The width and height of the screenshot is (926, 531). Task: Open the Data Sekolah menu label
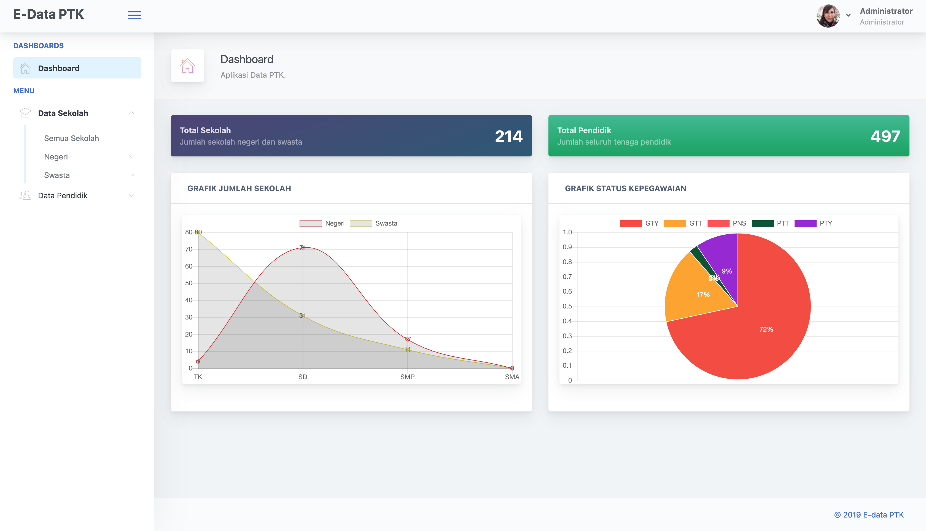click(x=63, y=113)
